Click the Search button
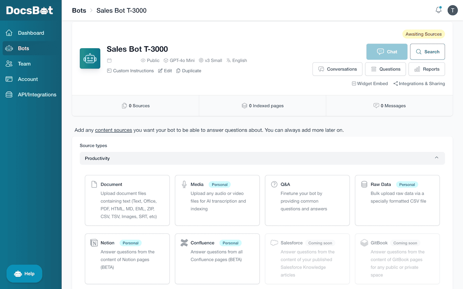The height and width of the screenshot is (289, 463). coord(428,52)
